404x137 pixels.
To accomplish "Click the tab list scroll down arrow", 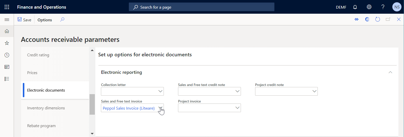I will (x=92, y=133).
